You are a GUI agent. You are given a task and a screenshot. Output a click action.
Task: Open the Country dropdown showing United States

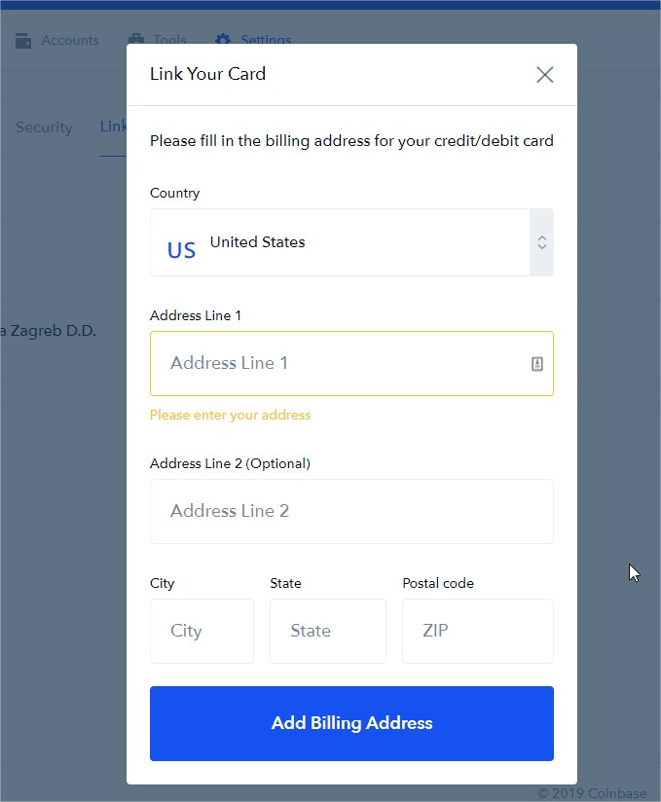click(x=351, y=242)
